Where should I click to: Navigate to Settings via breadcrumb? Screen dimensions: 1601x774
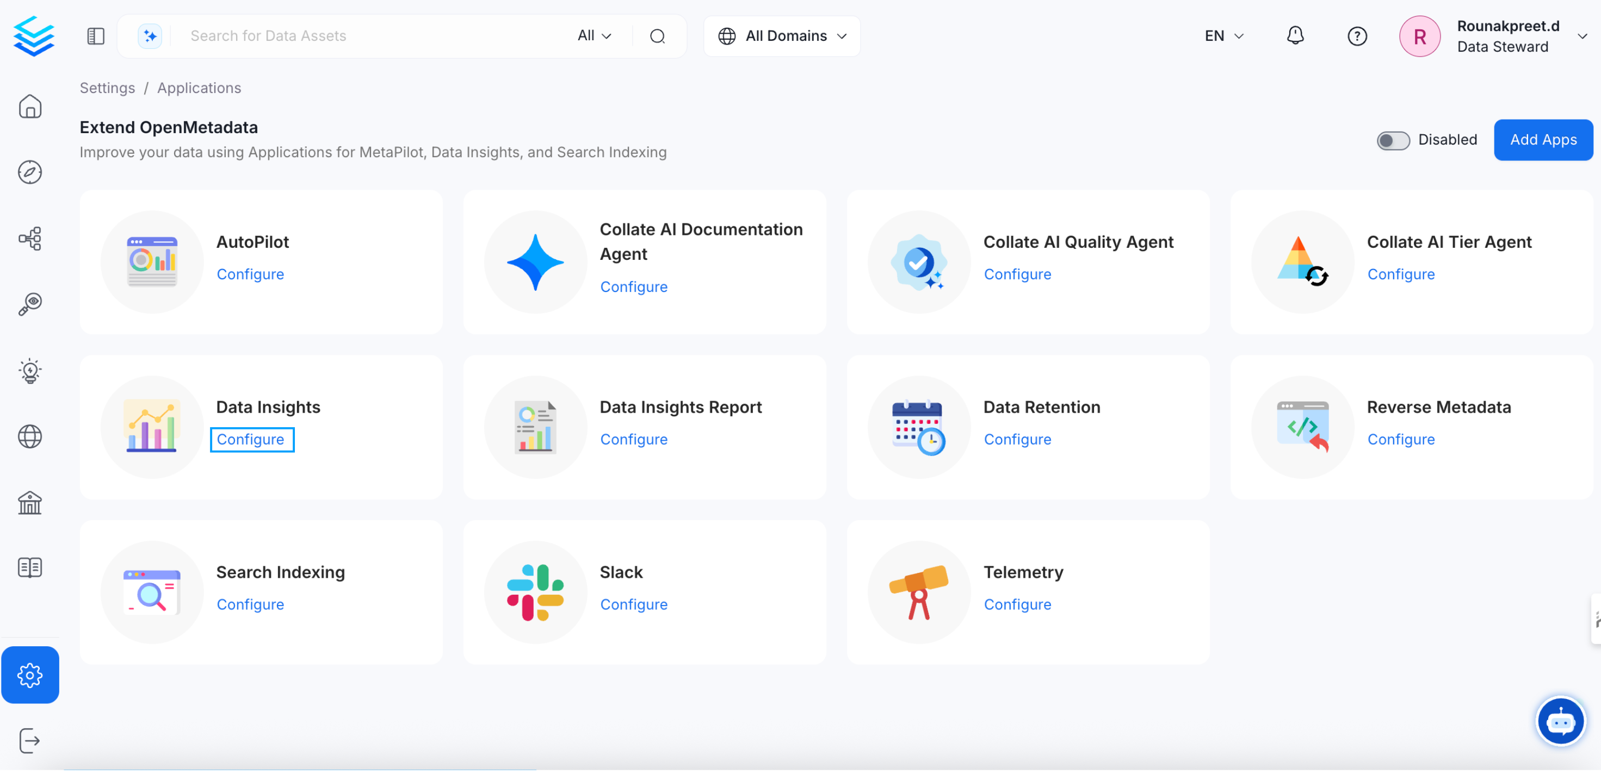point(107,88)
